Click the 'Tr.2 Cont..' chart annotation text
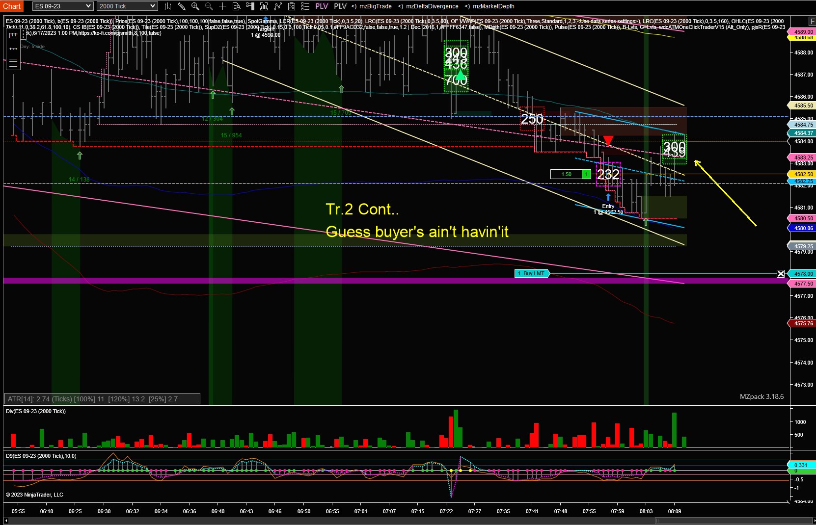The image size is (816, 525). click(362, 210)
